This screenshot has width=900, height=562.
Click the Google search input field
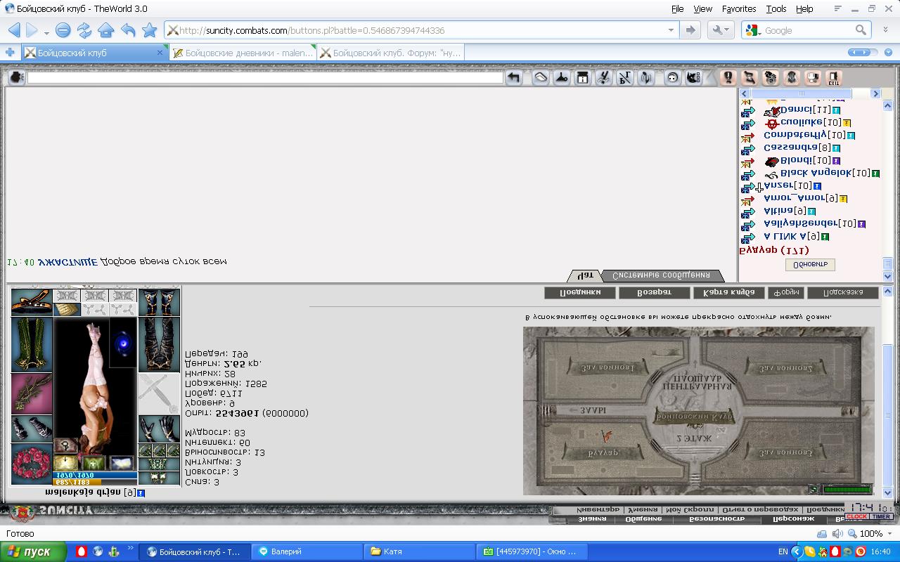[x=807, y=30]
